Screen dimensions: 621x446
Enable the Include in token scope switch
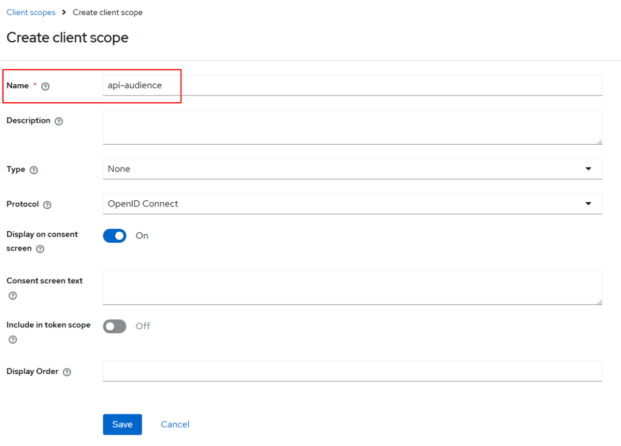coord(115,326)
